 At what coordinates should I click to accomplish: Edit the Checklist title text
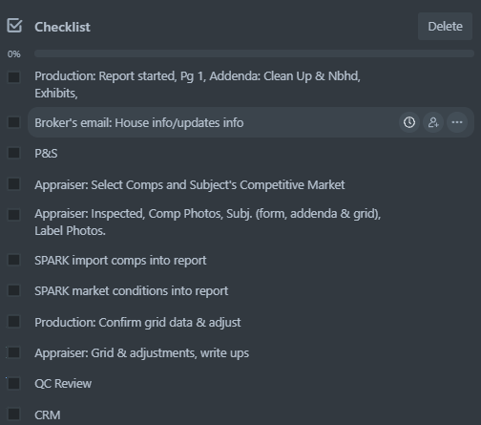coord(62,27)
